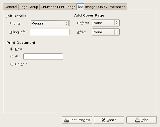Click the printer icon on Print button
This screenshot has height=127, width=160.
(x=138, y=120)
